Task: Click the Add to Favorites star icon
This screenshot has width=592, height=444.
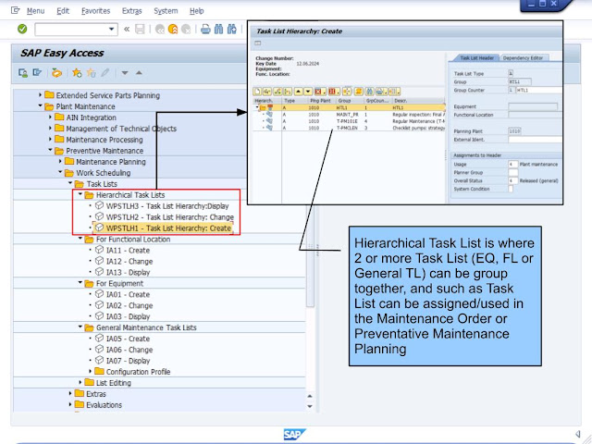Action: point(77,72)
